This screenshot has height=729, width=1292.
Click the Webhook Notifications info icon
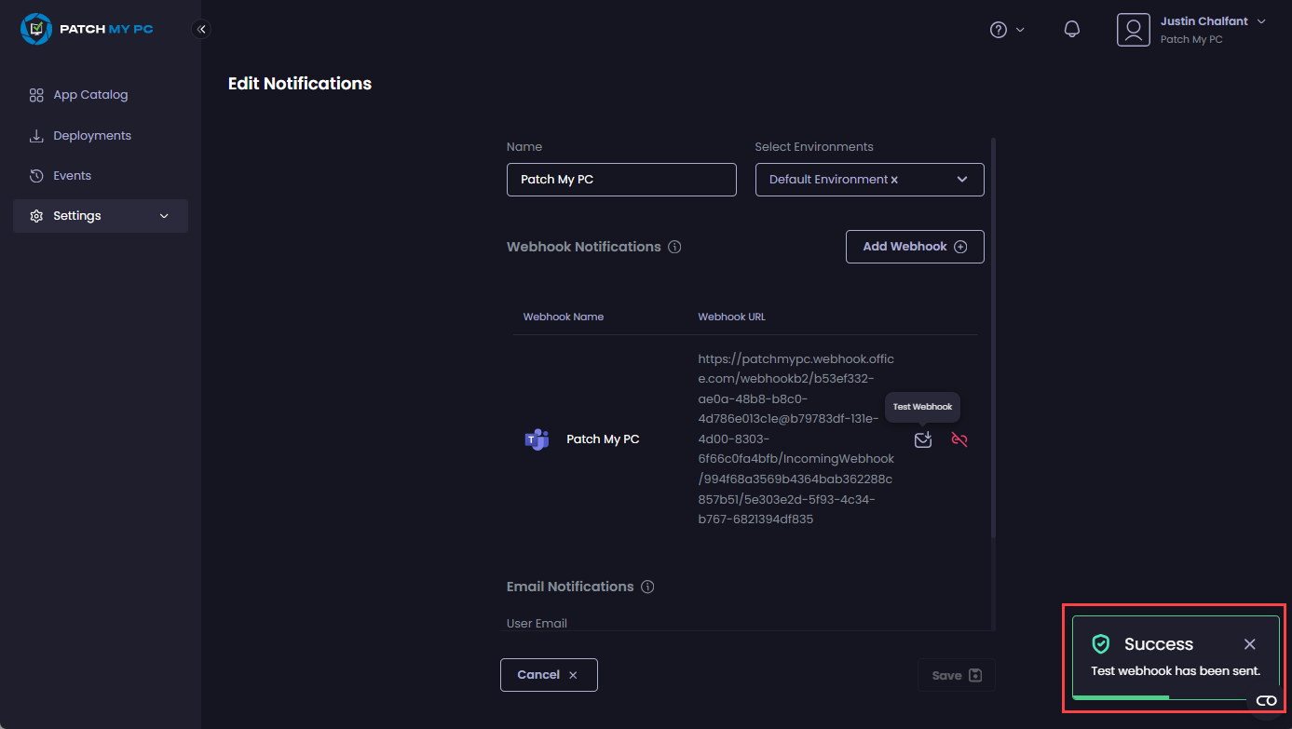[674, 247]
